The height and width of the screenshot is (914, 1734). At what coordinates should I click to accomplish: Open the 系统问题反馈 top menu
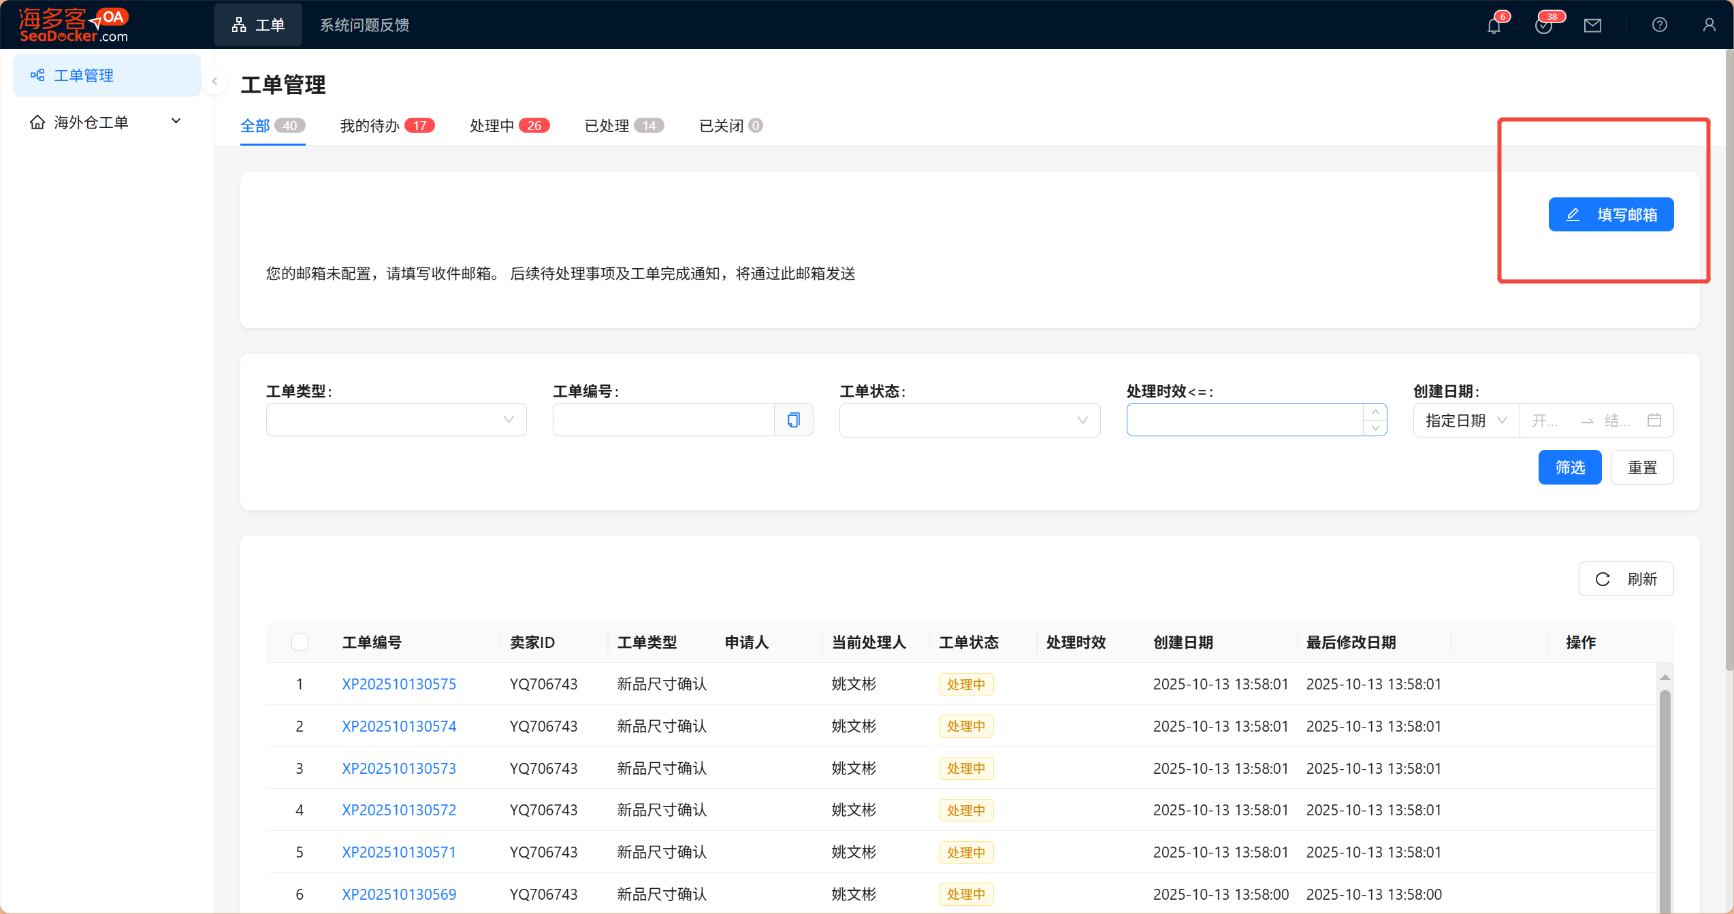click(364, 25)
